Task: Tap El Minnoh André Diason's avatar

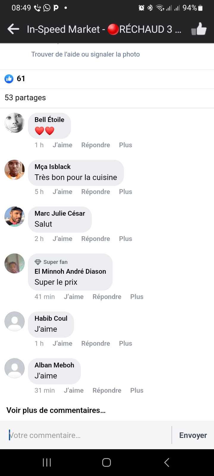Action: pyautogui.click(x=15, y=263)
